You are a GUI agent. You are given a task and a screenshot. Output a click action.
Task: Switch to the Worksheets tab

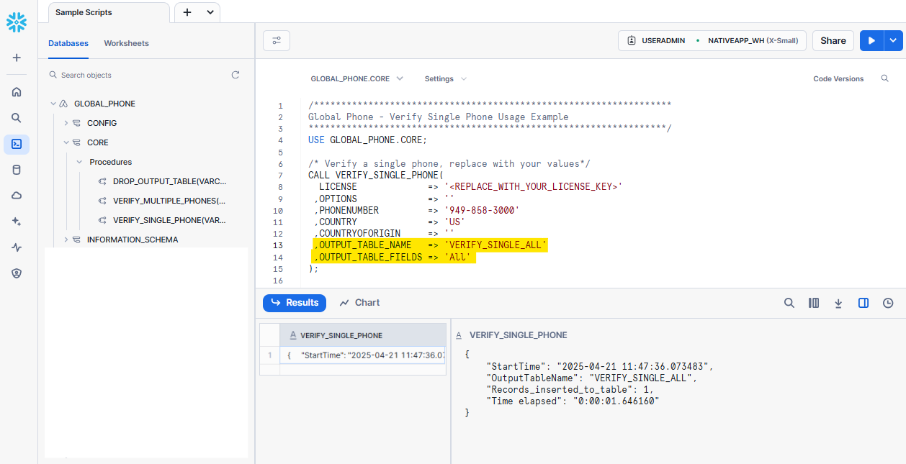(x=126, y=43)
